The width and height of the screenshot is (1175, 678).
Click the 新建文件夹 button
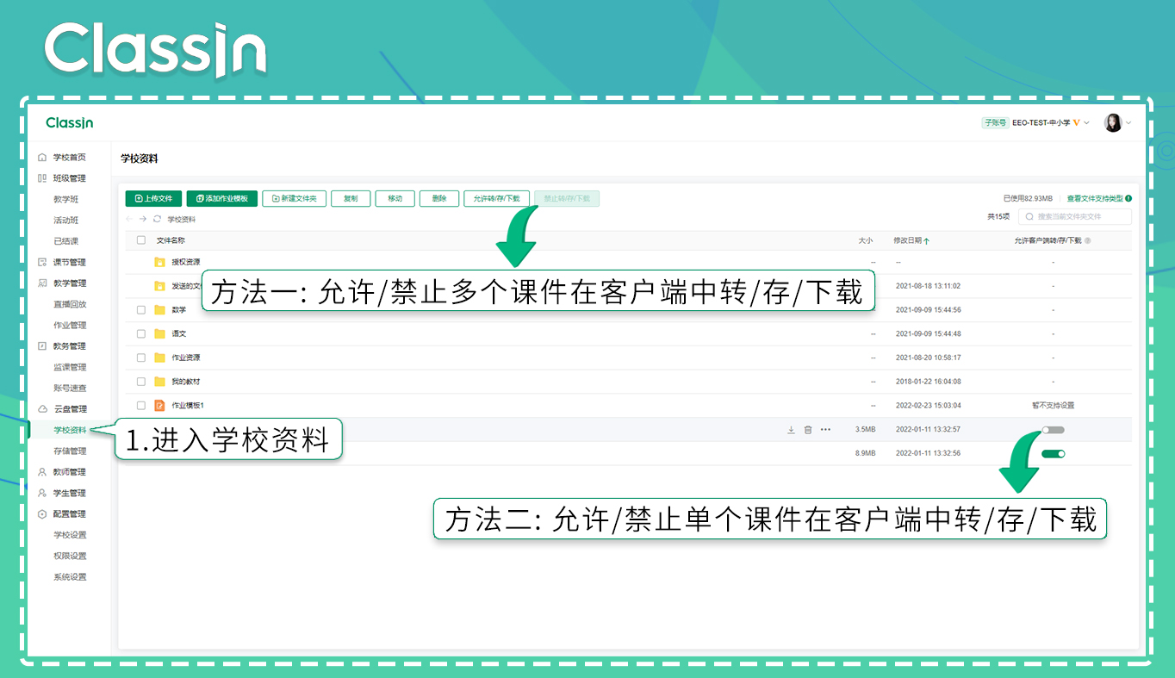[x=295, y=198]
